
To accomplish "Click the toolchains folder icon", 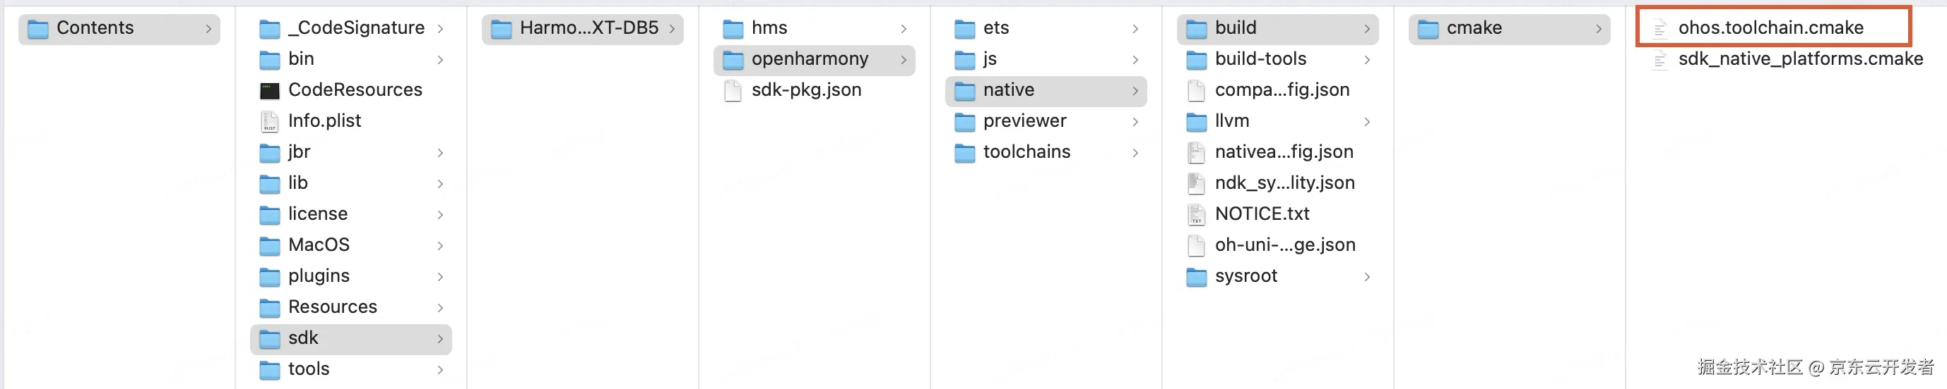I will pyautogui.click(x=964, y=152).
